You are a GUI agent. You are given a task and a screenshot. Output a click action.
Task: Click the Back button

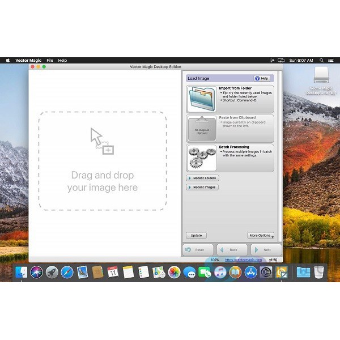coord(232,250)
